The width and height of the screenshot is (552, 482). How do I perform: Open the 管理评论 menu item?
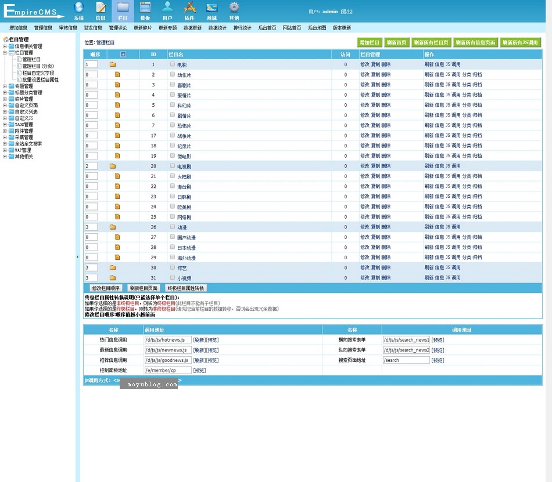pyautogui.click(x=118, y=28)
